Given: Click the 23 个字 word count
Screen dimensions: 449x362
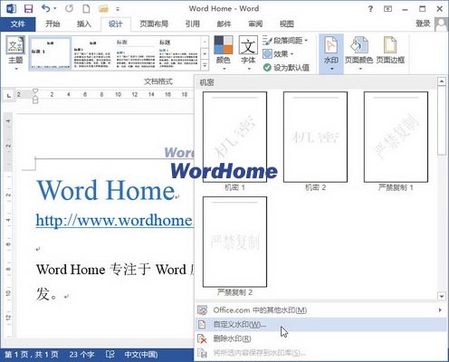Looking at the screenshot, I should click(x=81, y=355).
